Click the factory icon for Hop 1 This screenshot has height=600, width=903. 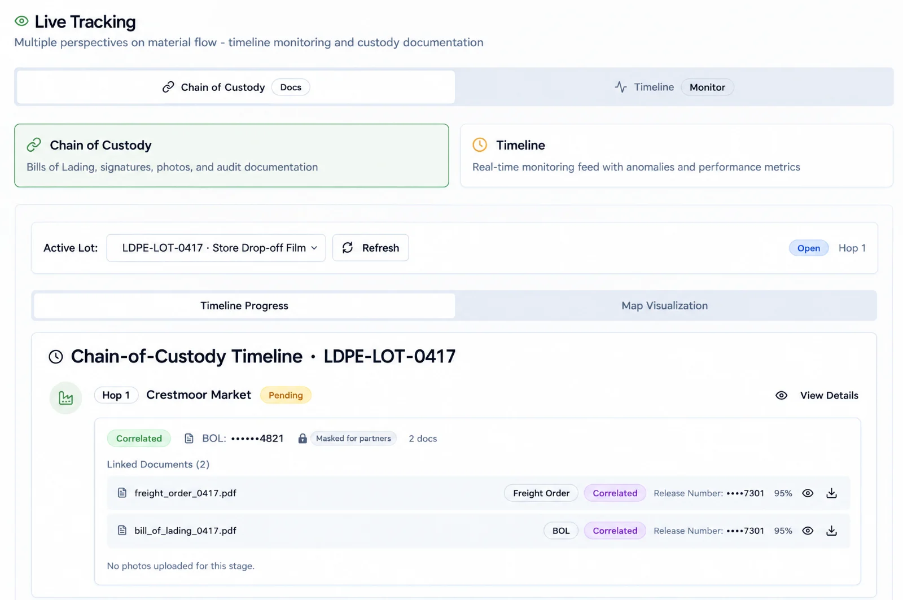point(66,398)
